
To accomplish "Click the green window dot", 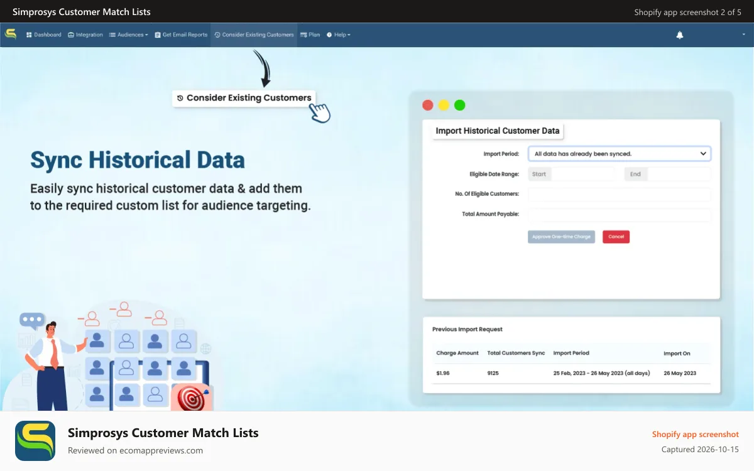I will 460,106.
